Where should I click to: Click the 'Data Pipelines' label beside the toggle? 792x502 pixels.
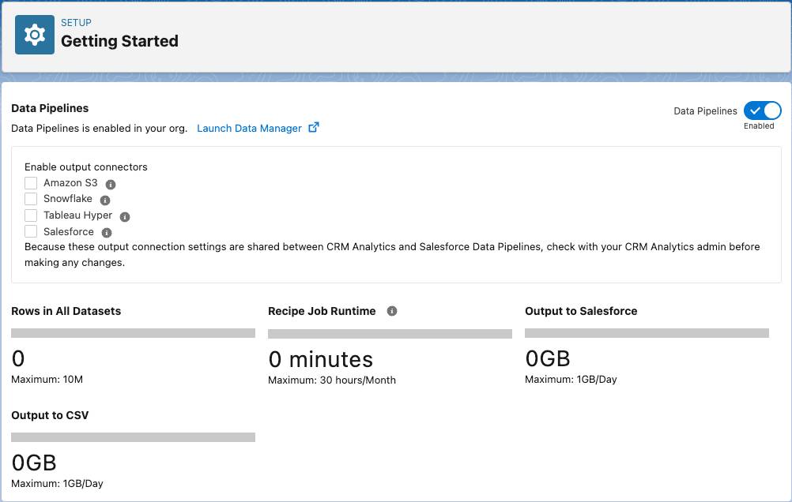(x=705, y=111)
